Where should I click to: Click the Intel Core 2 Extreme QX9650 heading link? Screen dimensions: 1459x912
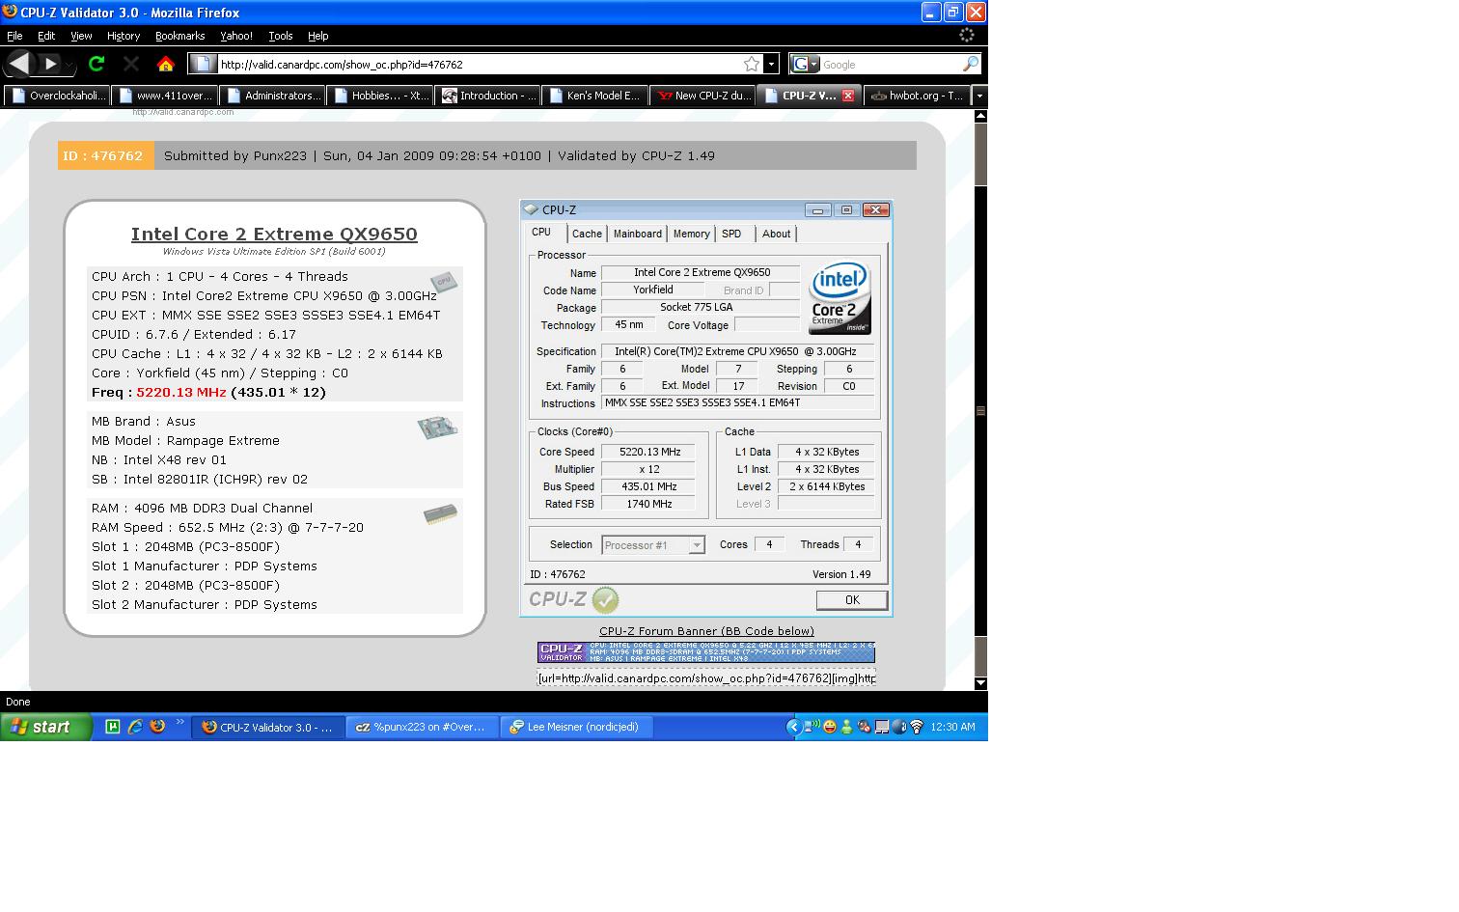pyautogui.click(x=274, y=234)
